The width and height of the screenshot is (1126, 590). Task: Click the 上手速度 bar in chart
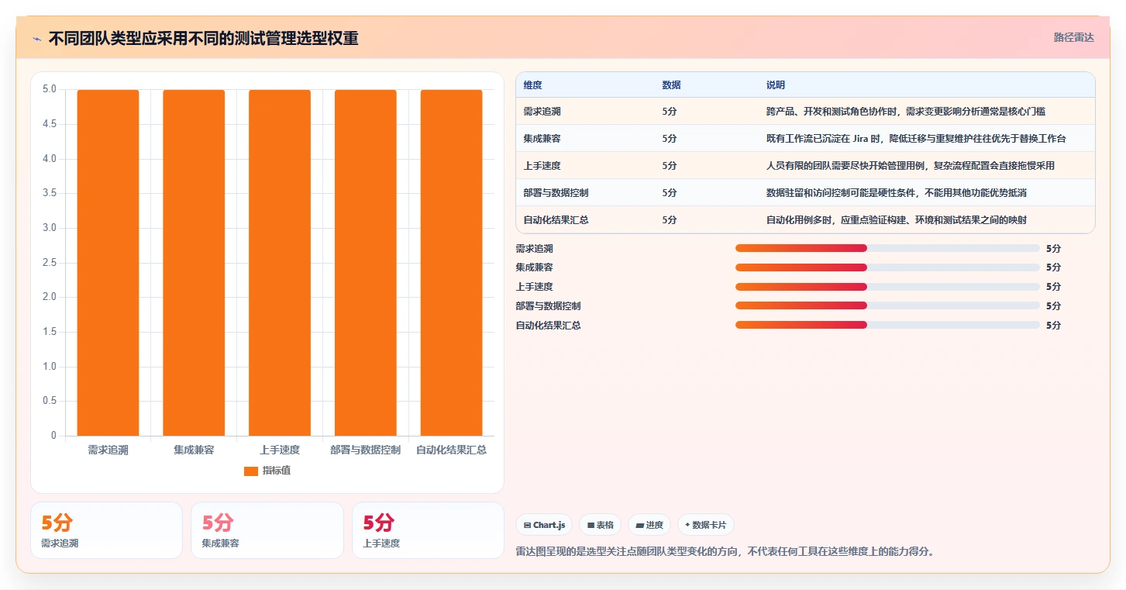280,263
